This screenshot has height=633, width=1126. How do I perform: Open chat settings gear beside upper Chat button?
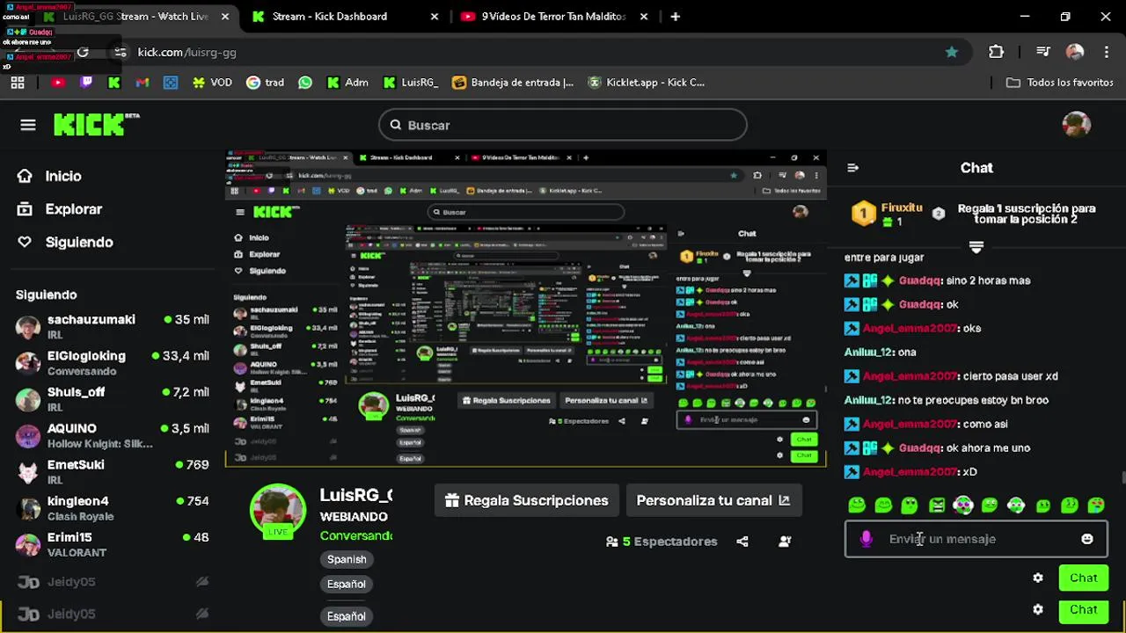click(x=1038, y=578)
